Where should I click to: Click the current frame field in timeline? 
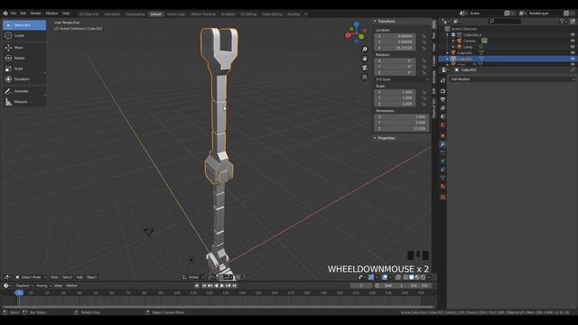tap(361, 285)
